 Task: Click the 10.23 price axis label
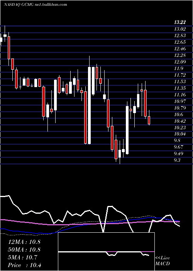coord(180,127)
